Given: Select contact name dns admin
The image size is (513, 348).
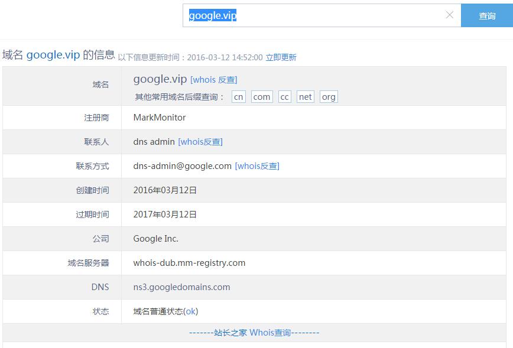Looking at the screenshot, I should pyautogui.click(x=154, y=142).
